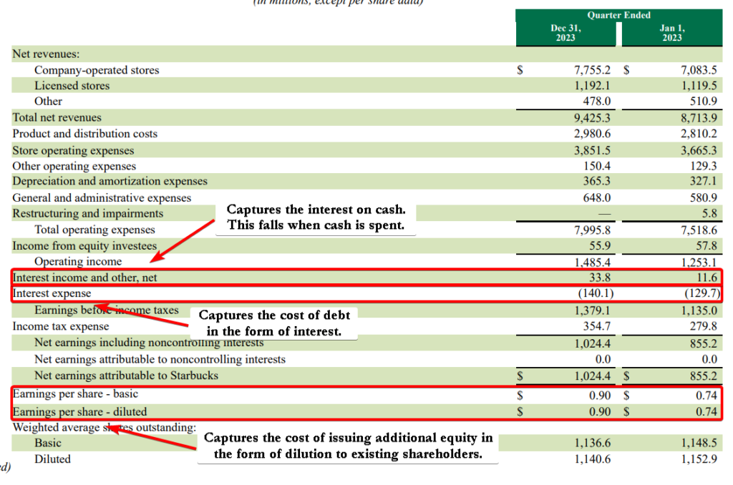The image size is (733, 485).
Task: Click restructuring and impairments value 5.8
Action: 709,214
